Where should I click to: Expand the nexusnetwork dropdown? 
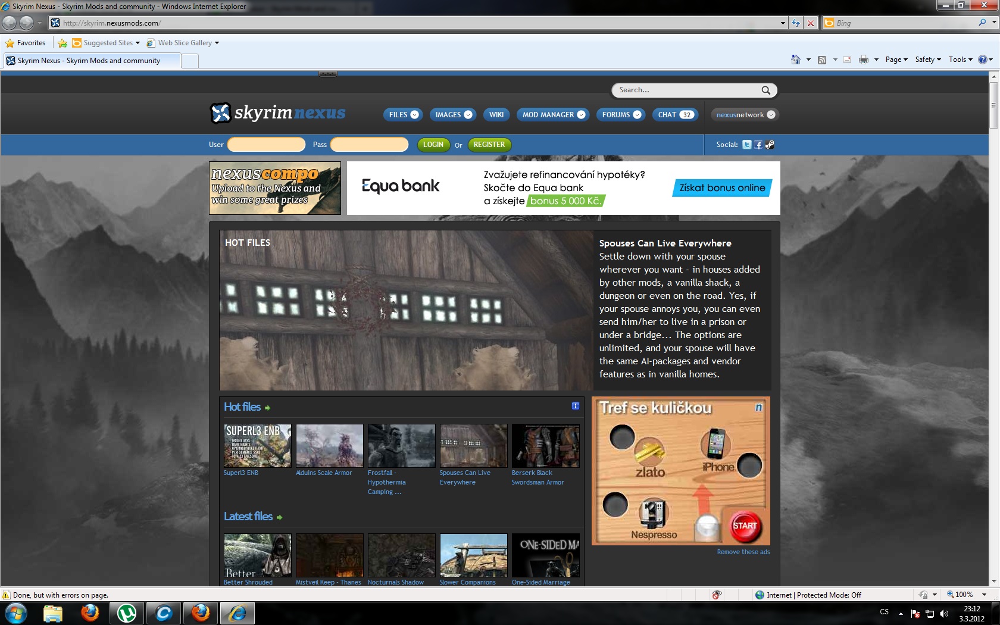point(771,115)
